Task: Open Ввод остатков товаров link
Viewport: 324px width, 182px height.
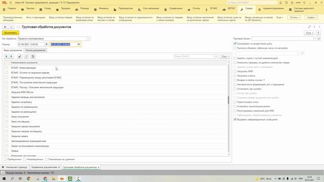Action: pos(61,18)
